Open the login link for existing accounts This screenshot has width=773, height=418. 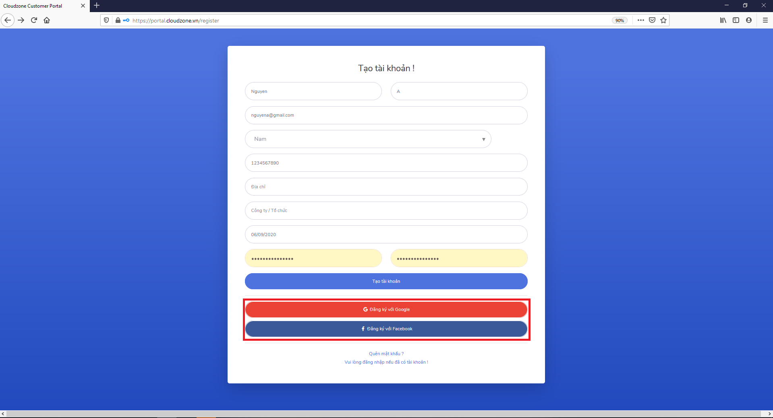pos(386,362)
